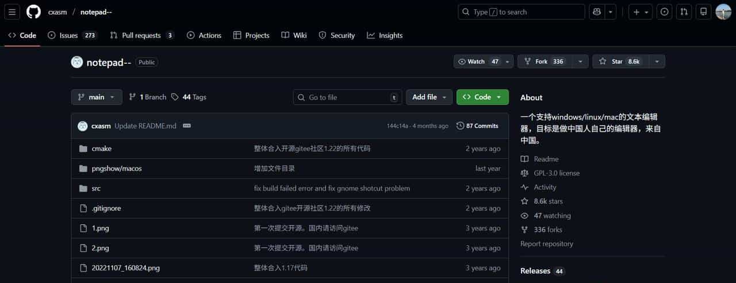View the 47 watching link
The height and width of the screenshot is (283, 736).
pos(546,216)
